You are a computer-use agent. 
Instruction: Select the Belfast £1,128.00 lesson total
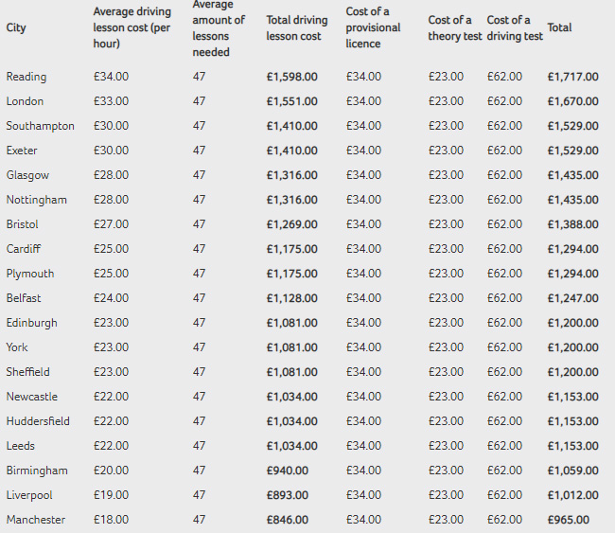point(292,298)
